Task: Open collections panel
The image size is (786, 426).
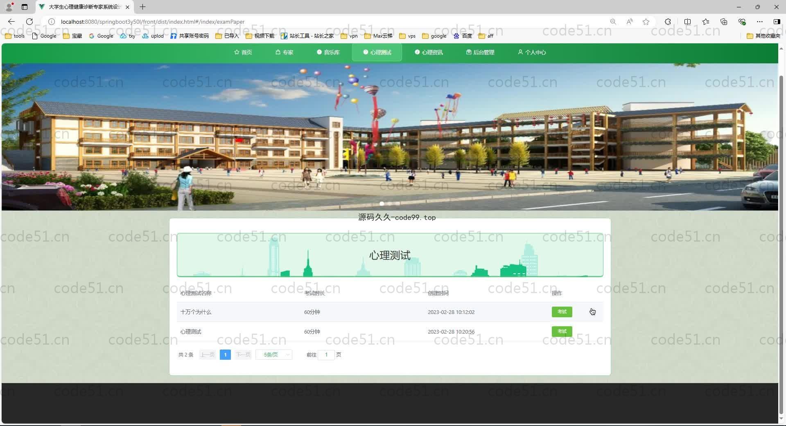Action: (724, 22)
